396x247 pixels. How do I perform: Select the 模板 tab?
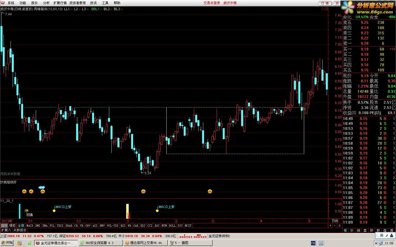coord(13,226)
